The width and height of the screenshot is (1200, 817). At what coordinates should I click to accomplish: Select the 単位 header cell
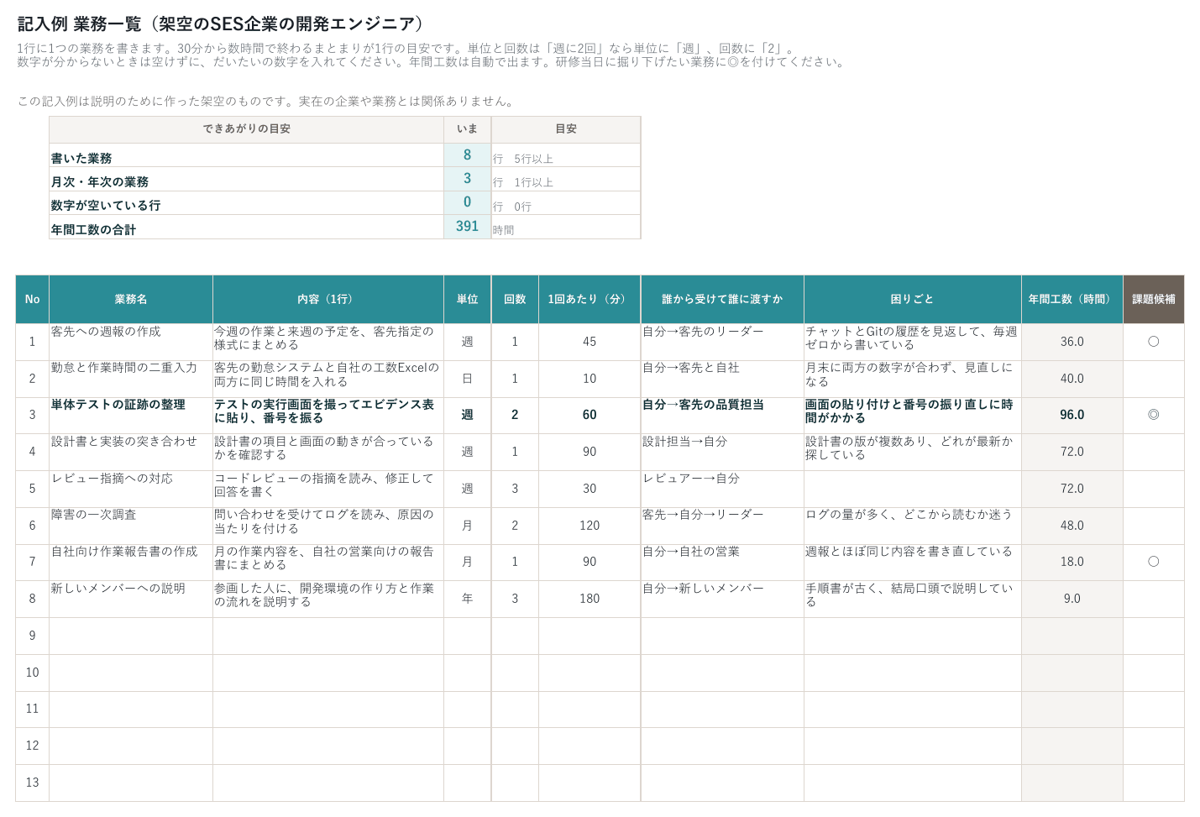[x=468, y=299]
